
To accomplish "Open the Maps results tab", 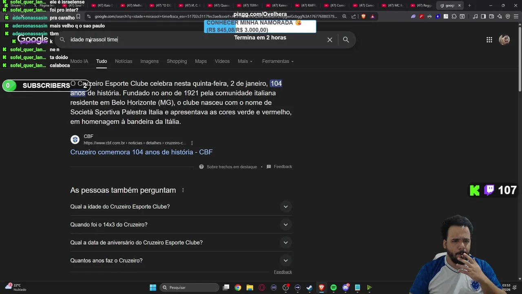I will [201, 61].
